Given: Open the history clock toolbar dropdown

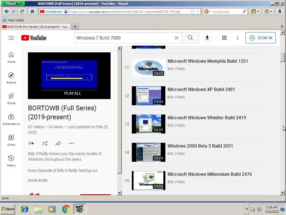Looking at the screenshot, I should coord(268,11).
